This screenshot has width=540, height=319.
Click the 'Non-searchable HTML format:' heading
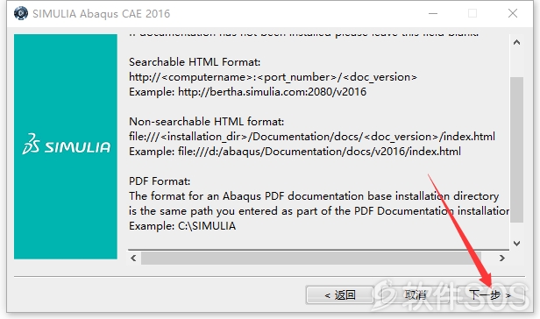pyautogui.click(x=206, y=122)
